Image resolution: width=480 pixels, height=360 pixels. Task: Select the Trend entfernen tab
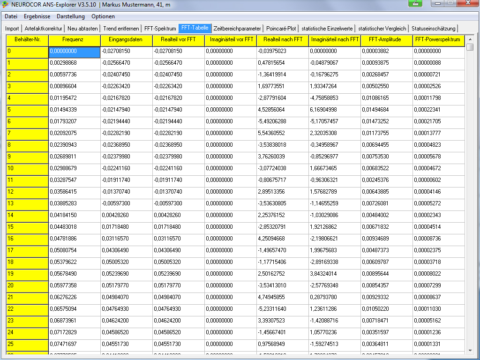pos(121,29)
